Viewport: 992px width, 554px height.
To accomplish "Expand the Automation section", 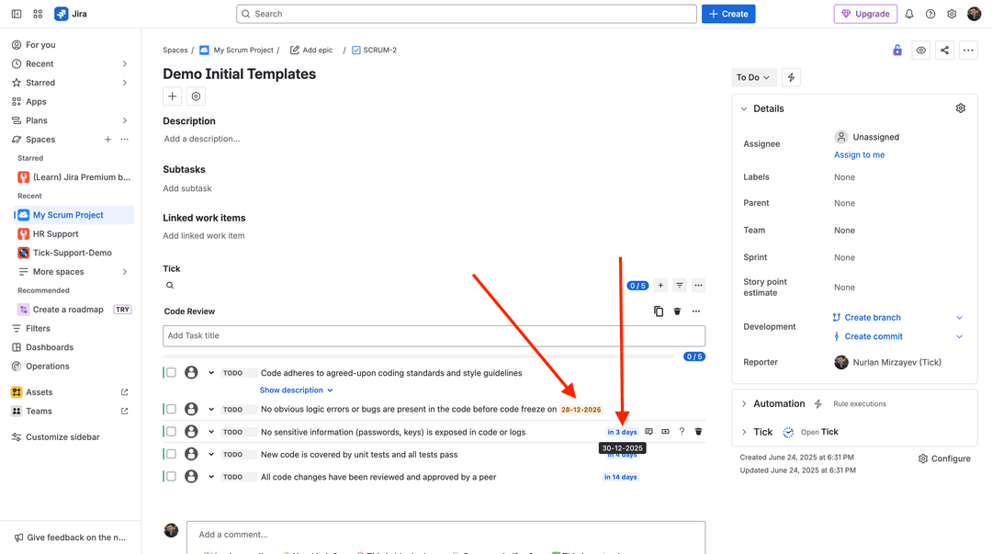I will pyautogui.click(x=744, y=402).
